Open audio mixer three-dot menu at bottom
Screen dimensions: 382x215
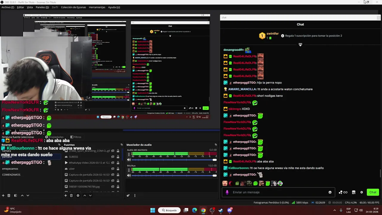point(135,196)
